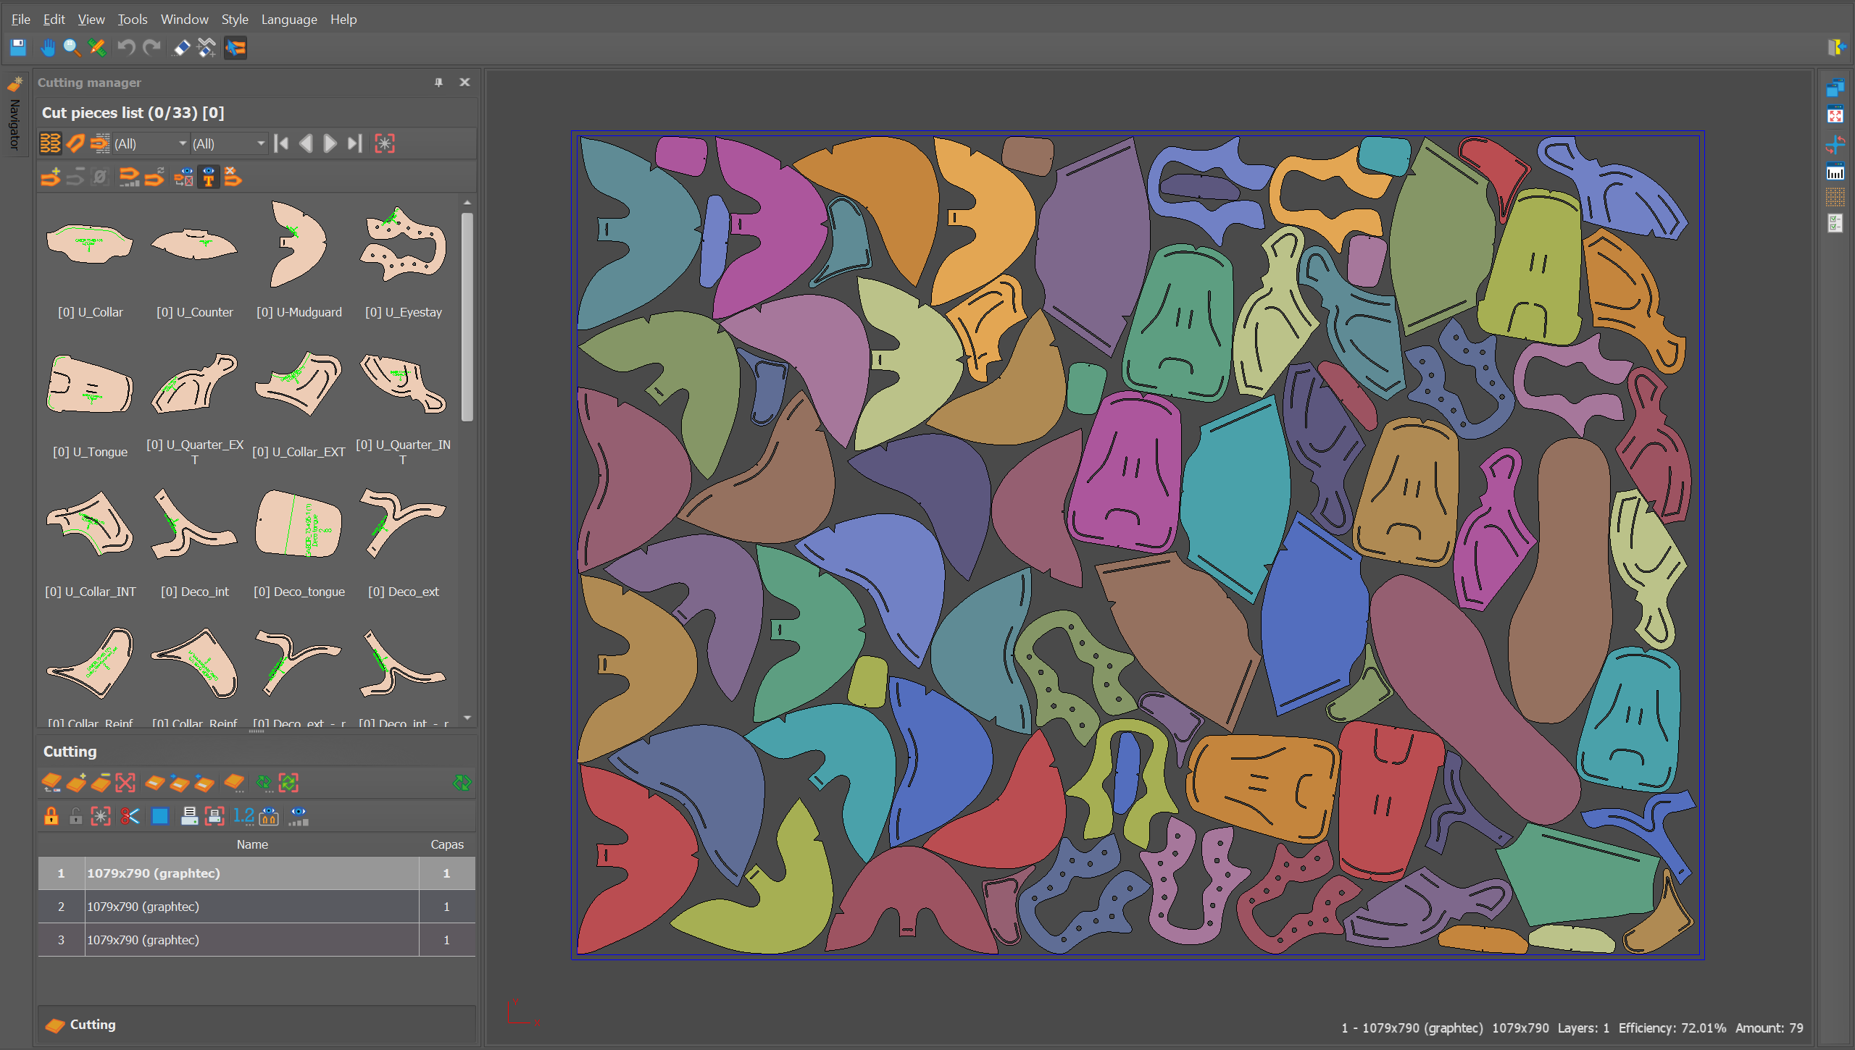
Task: Click the add piece plus icon
Action: pos(51,177)
